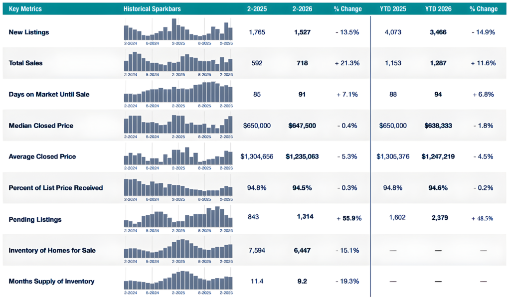Select the +55.9% pending listings change

pyautogui.click(x=349, y=218)
